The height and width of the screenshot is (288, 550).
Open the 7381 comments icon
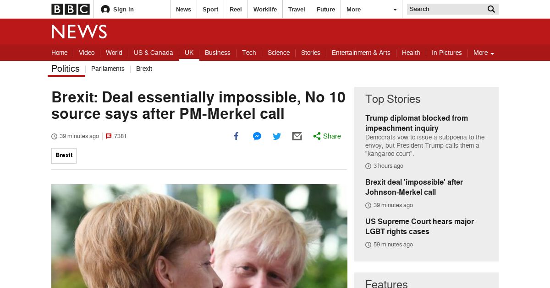[109, 136]
